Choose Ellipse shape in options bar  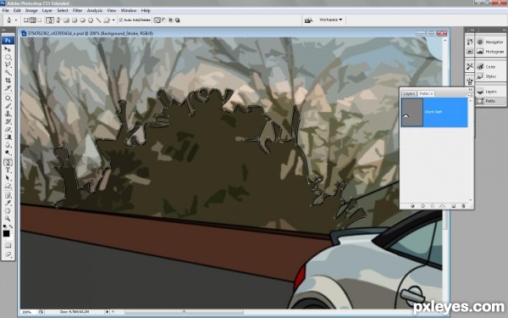[83, 20]
